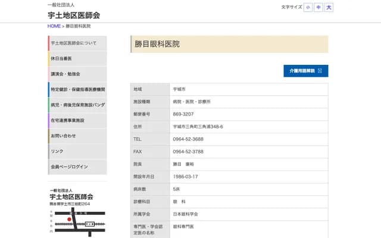
Task: Open 会員ページログイン menu item
Action: [x=77, y=167]
